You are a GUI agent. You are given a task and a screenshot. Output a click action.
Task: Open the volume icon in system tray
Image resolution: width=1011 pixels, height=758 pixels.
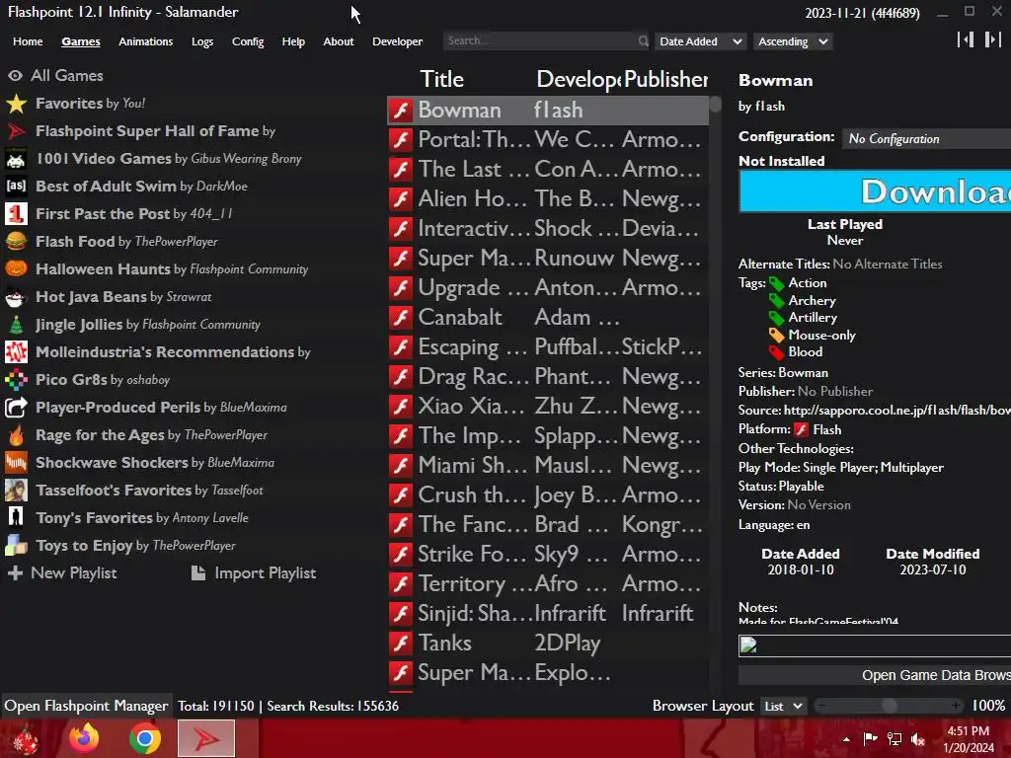[918, 739]
